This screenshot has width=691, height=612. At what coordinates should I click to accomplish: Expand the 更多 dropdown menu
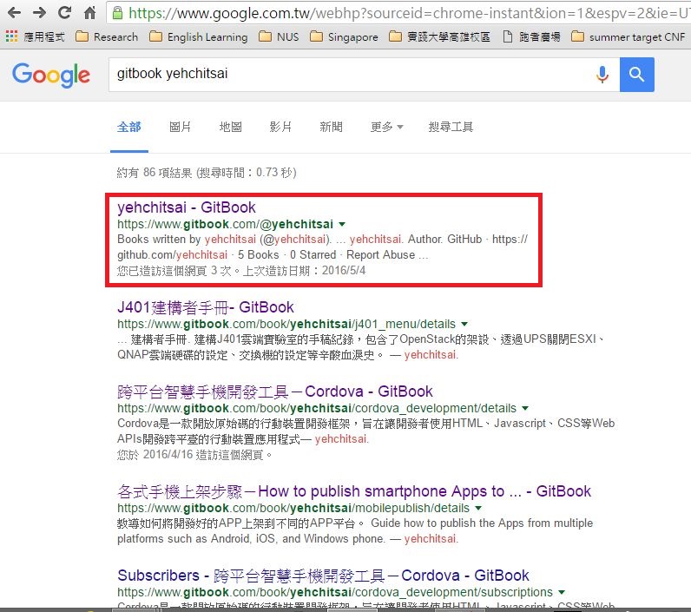coord(386,127)
